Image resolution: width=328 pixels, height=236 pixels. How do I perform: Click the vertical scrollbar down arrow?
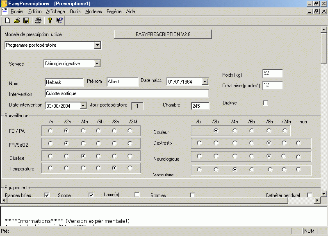(323, 194)
